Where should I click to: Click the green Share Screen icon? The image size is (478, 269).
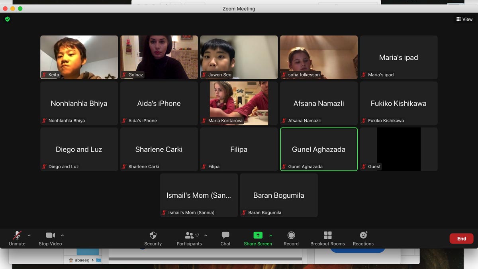(x=258, y=236)
